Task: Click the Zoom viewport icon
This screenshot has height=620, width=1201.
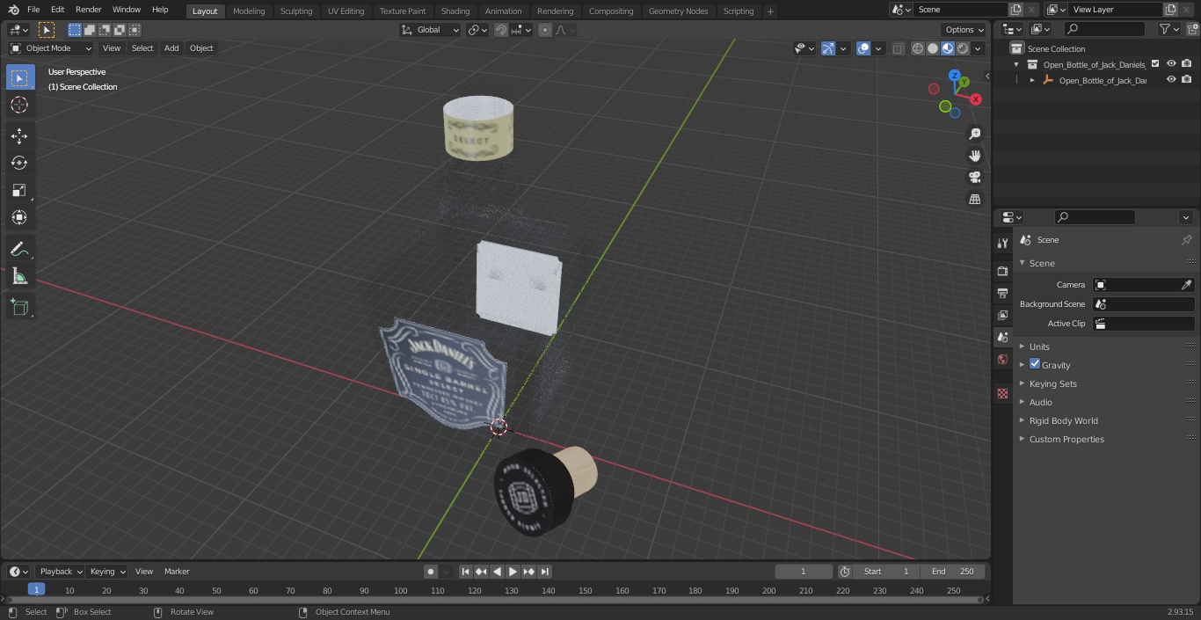Action: 974,134
